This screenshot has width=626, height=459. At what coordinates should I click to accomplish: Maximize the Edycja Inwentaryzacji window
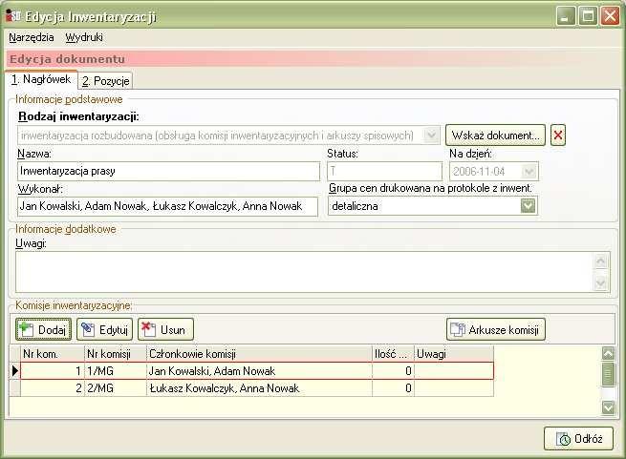tap(588, 16)
